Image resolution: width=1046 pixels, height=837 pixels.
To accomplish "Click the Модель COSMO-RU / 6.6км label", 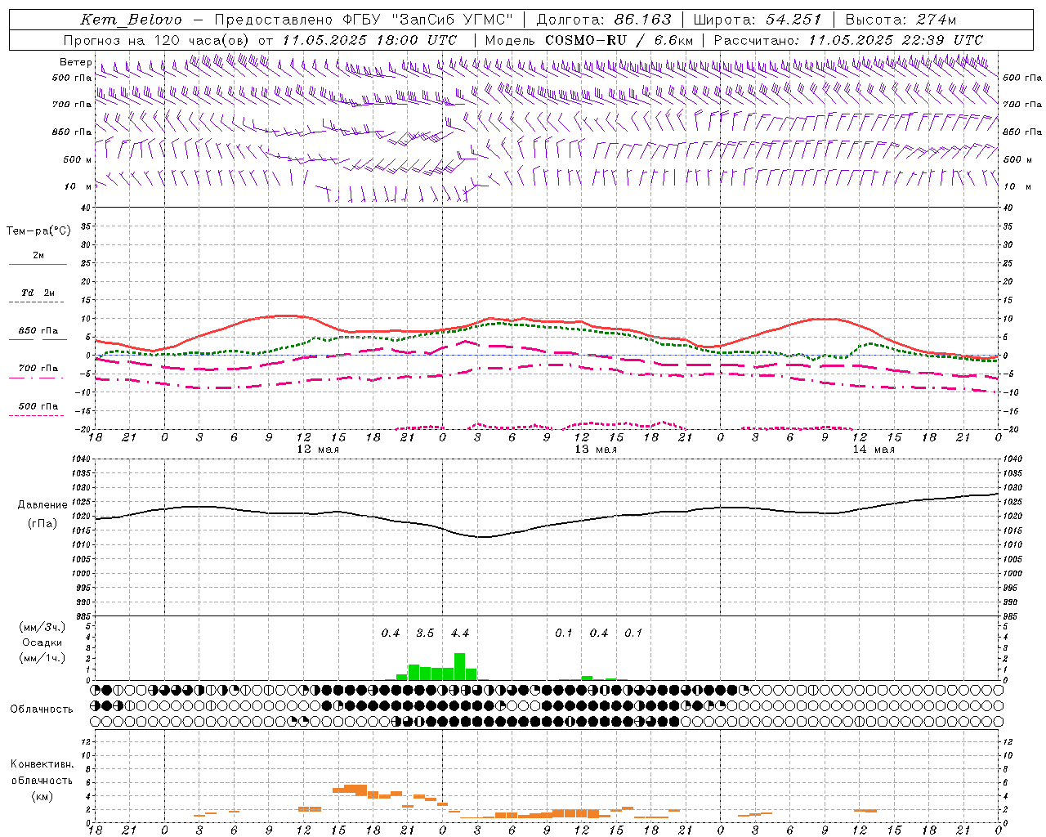I will (x=588, y=40).
